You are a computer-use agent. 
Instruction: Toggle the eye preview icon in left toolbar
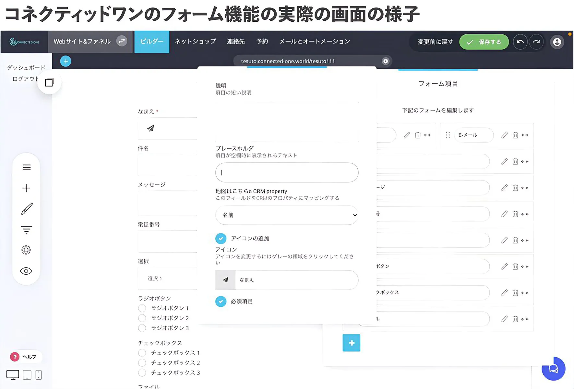pyautogui.click(x=26, y=271)
